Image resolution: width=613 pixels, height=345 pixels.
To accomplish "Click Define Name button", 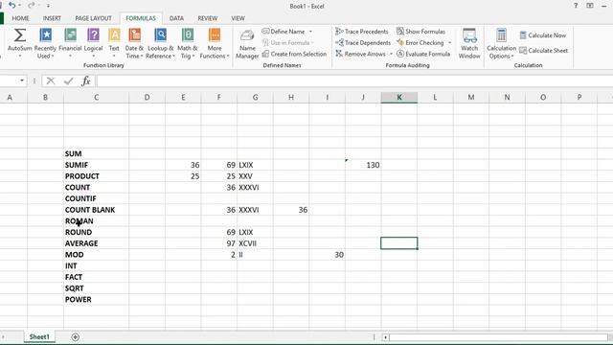I will 284,32.
